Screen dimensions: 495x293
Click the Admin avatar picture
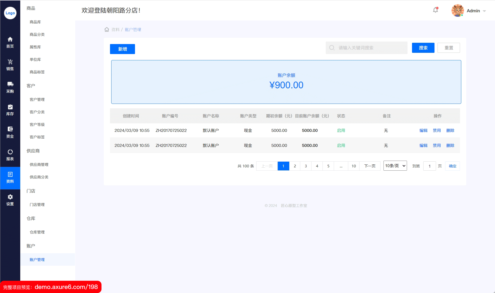(x=458, y=11)
